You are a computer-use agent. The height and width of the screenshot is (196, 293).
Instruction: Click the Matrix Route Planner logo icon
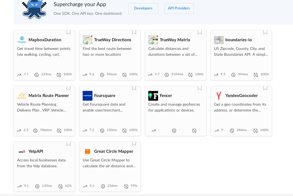[22, 96]
